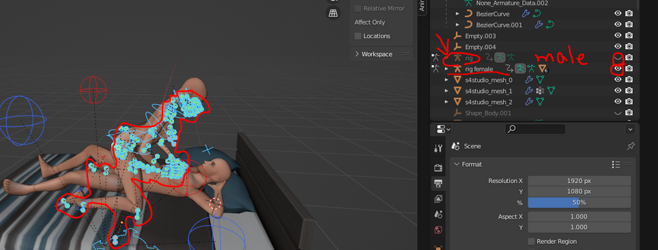The height and width of the screenshot is (250, 658).
Task: Click BezierCurve.001 green curve data icon
Action: [550, 25]
